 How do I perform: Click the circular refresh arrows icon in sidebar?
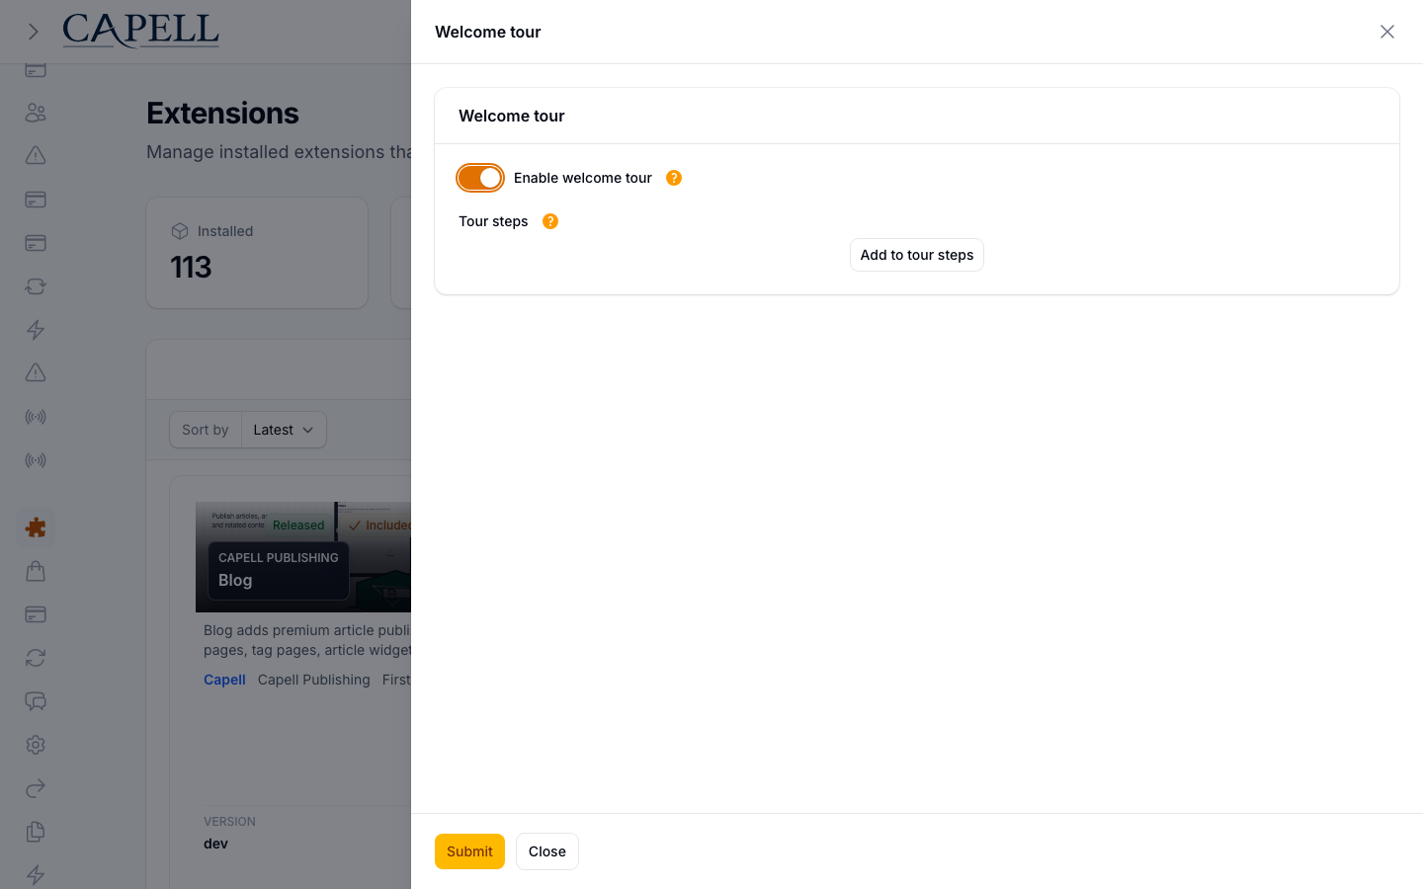pyautogui.click(x=36, y=658)
